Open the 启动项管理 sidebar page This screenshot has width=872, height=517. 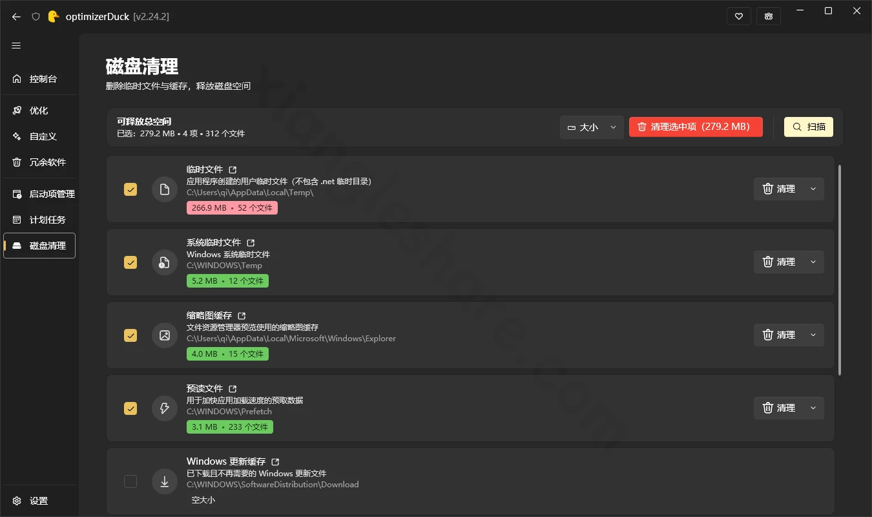39,194
